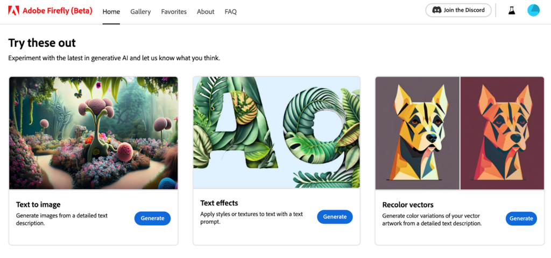The height and width of the screenshot is (258, 551).
Task: Open the fantasy garden thumbnail
Action: coord(94,132)
